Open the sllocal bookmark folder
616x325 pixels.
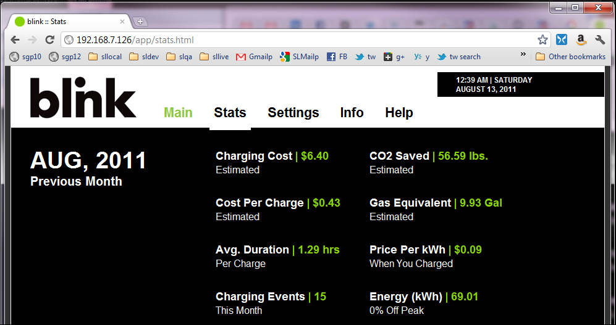pyautogui.click(x=105, y=57)
